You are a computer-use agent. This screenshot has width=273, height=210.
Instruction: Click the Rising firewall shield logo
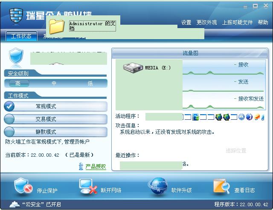point(16,16)
